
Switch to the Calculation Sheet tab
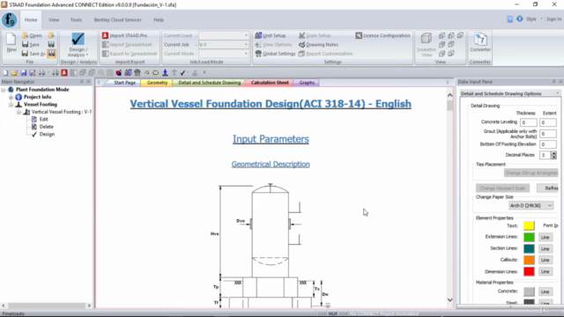point(270,83)
